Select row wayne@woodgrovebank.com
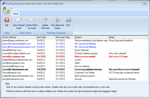 pyautogui.click(x=75, y=53)
